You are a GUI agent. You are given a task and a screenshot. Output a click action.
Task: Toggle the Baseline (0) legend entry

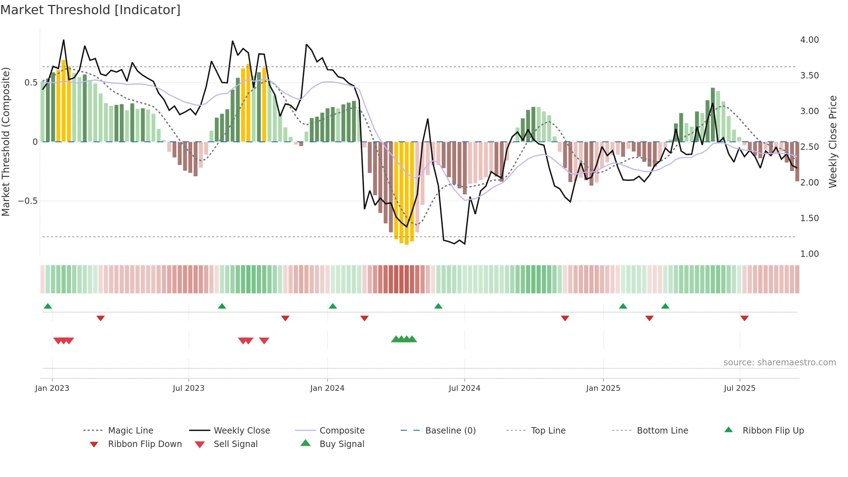pyautogui.click(x=438, y=430)
